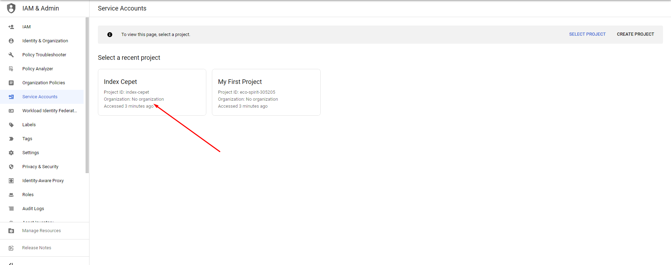Click the Identity & Organization account icon
Screen dimensions: 671x265
pyautogui.click(x=11, y=41)
